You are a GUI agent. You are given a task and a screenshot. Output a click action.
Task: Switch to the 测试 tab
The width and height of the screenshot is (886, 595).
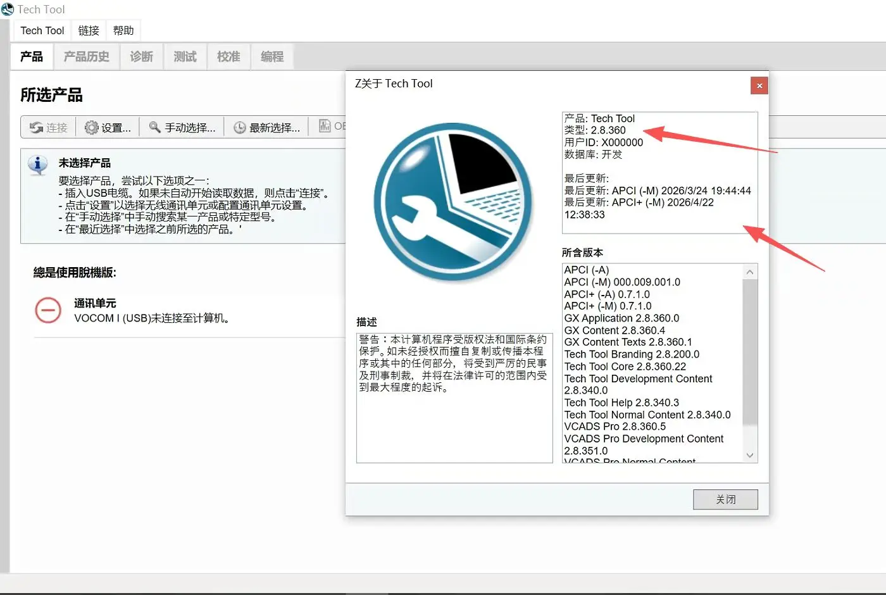185,56
